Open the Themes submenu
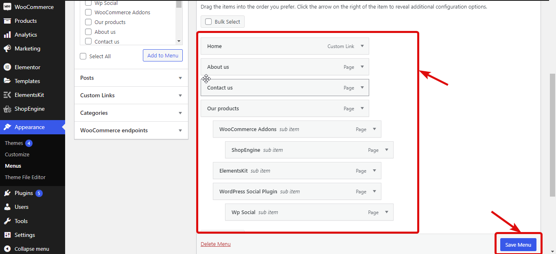Screen dimensions: 556x254 [x=14, y=143]
